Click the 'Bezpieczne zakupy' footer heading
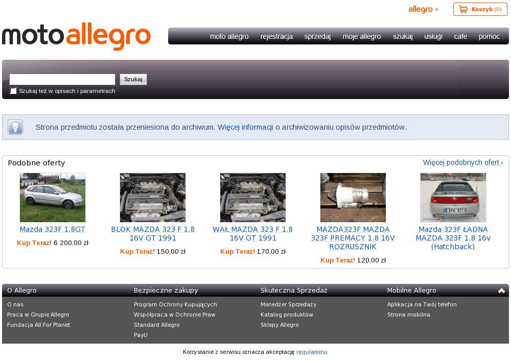511x362 pixels. (166, 291)
